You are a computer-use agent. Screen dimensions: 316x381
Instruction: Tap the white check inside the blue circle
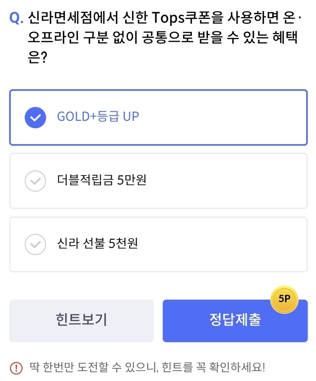tap(35, 117)
